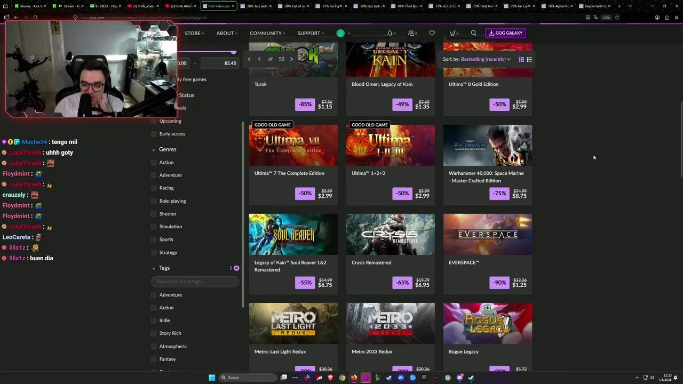Expand the SUPPORT navigation menu

click(x=311, y=33)
